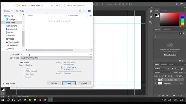Viewport: 186px width, 104px height.
Task: Toggle the Spot Colors checkbox
Action: (24, 74)
